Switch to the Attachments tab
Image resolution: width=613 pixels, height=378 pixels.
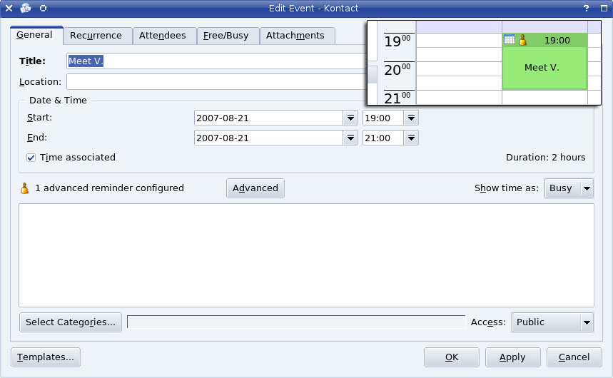click(295, 36)
